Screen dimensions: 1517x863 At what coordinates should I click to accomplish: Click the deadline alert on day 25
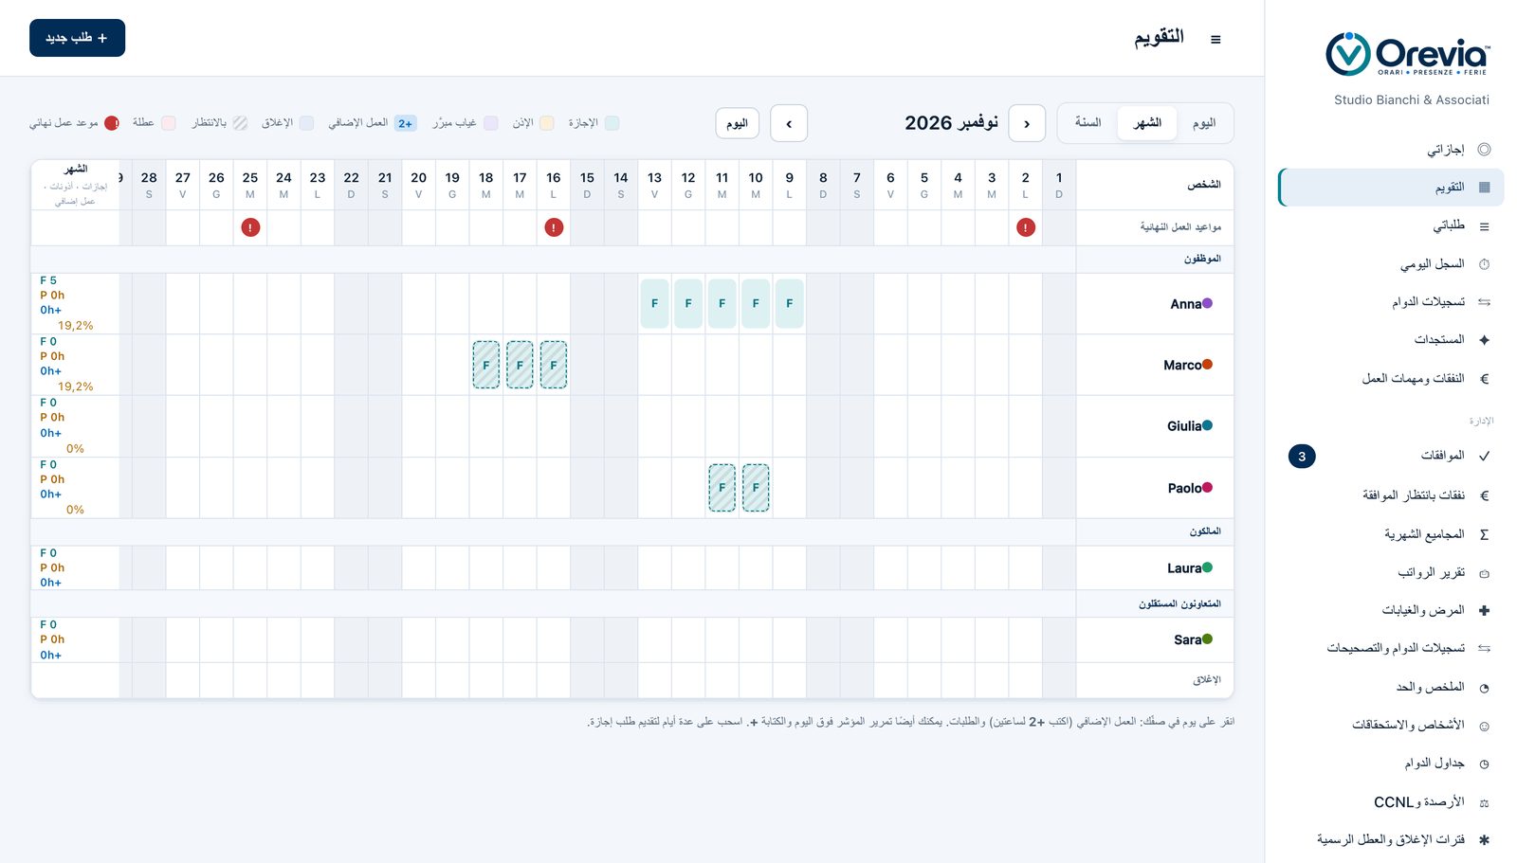[x=250, y=227]
